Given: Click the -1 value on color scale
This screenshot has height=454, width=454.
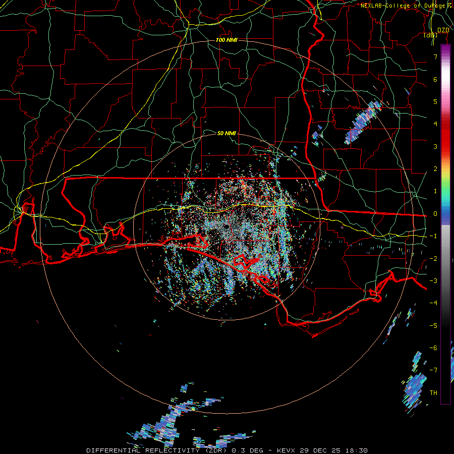Looking at the screenshot, I should tap(433, 236).
